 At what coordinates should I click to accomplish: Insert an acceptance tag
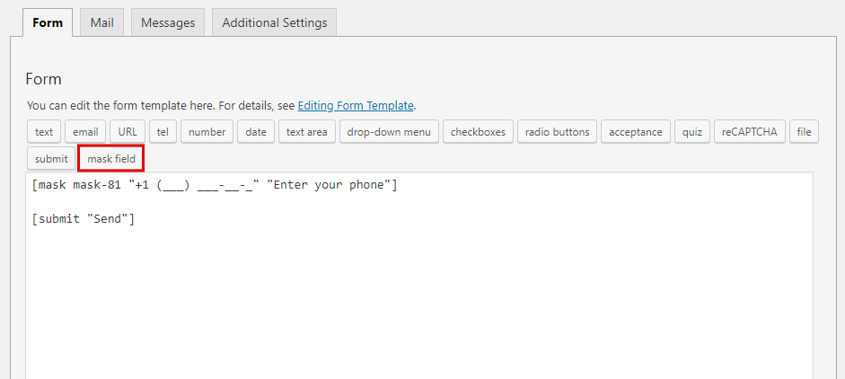(636, 132)
